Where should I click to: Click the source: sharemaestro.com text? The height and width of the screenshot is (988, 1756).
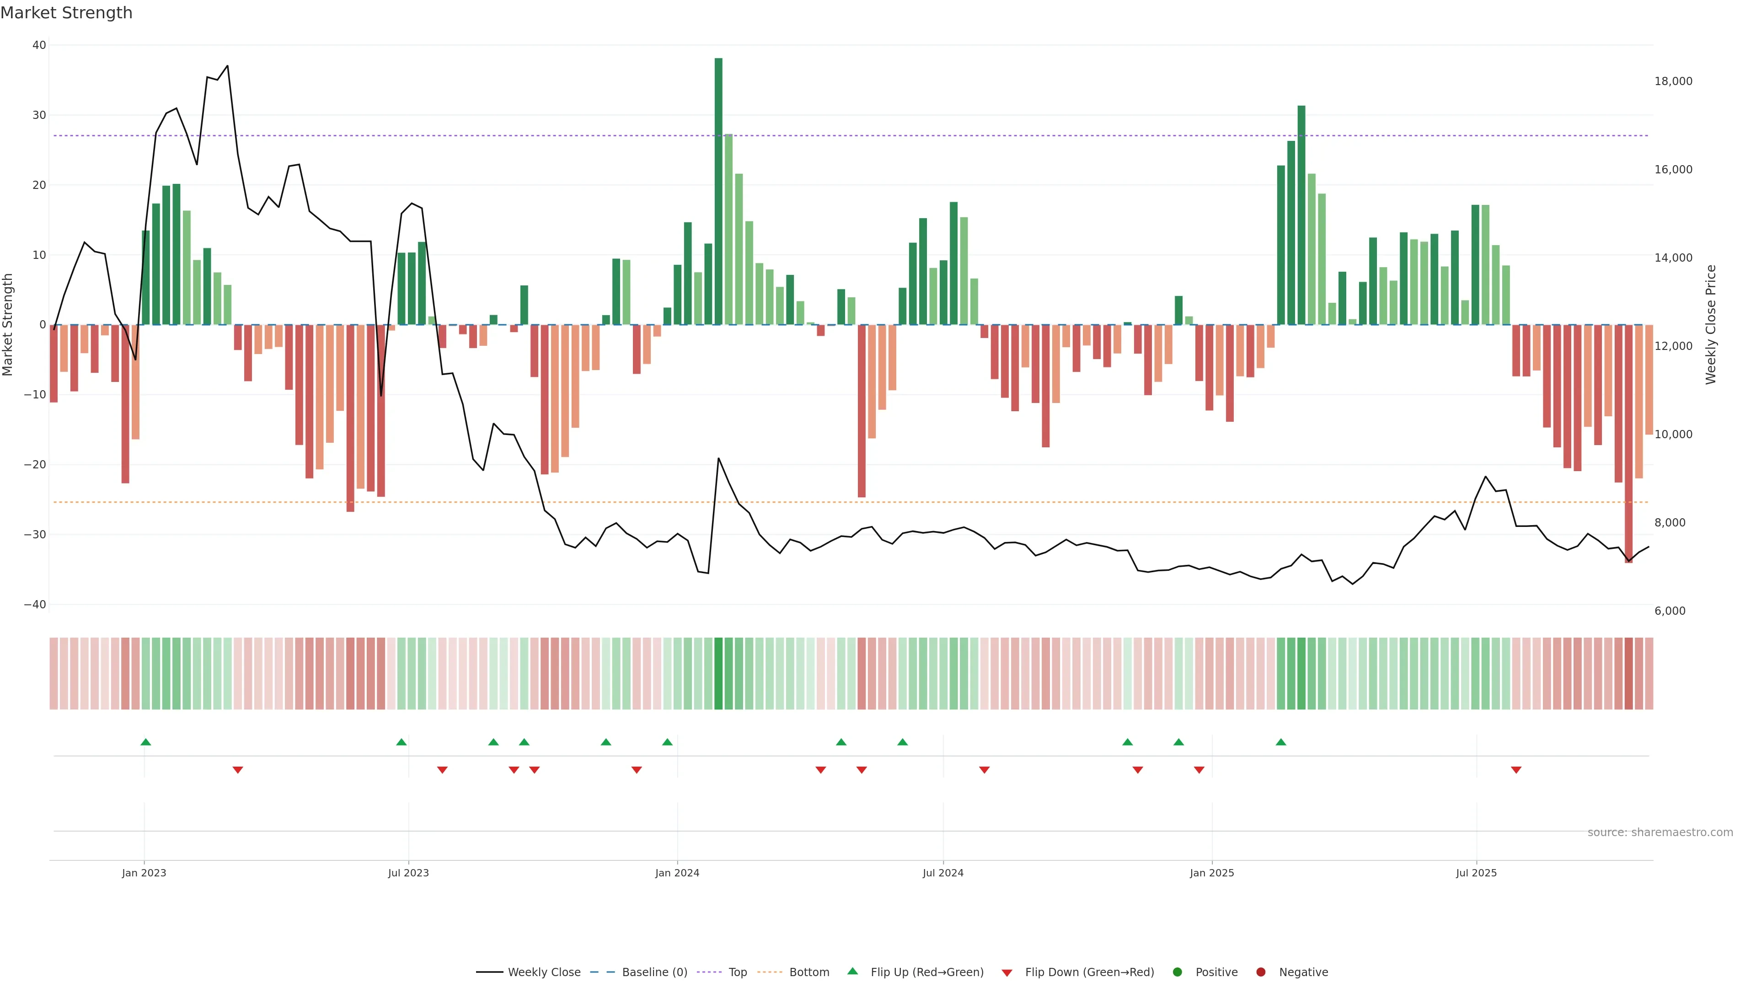pyautogui.click(x=1660, y=832)
